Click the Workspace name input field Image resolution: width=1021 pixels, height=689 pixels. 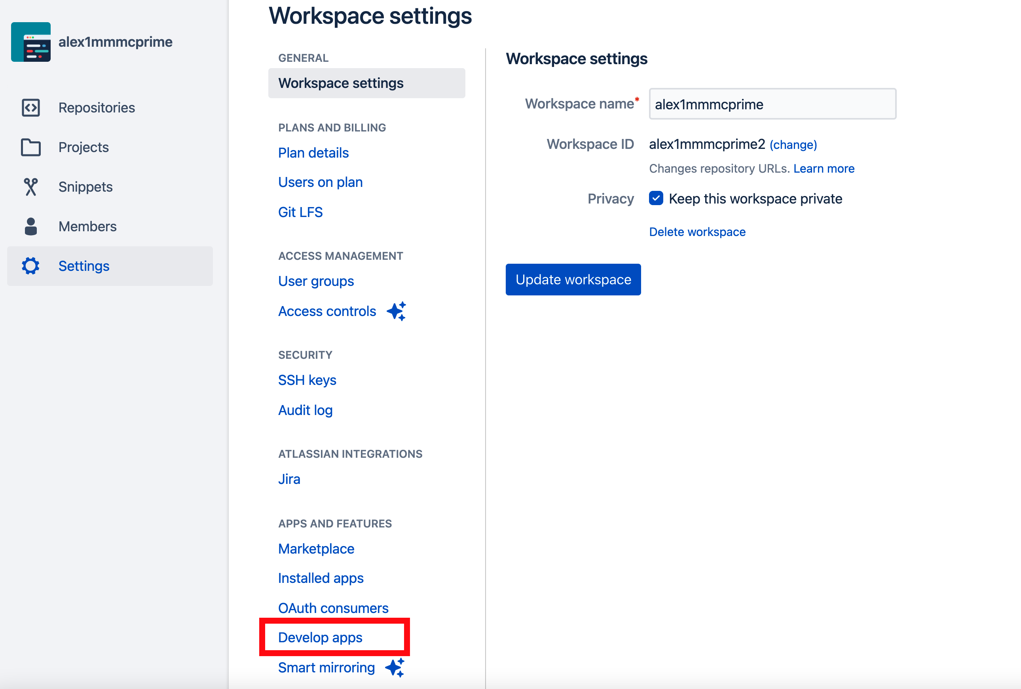click(772, 104)
